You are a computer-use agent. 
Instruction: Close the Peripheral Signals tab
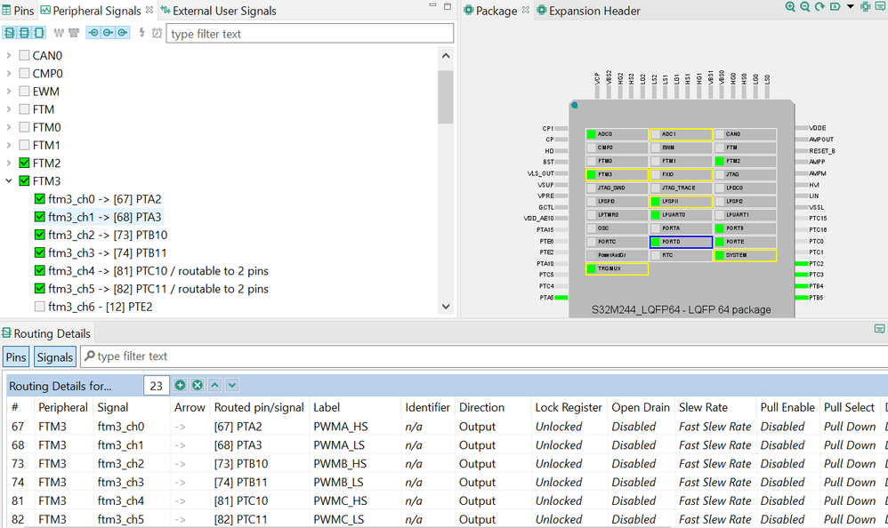click(149, 10)
